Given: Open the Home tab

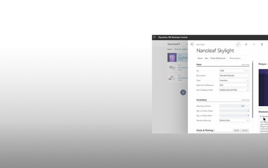Looking at the screenshot, I should coord(200,58).
